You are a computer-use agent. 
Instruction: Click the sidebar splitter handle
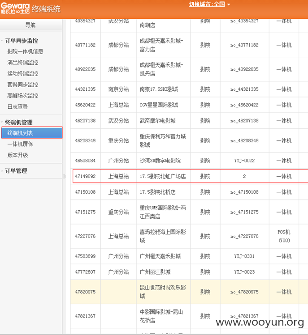pyautogui.click(x=64, y=176)
